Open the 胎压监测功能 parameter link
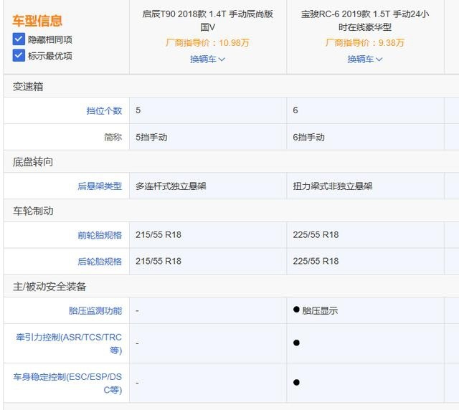Screen dimensions: 459x410 pos(95,310)
